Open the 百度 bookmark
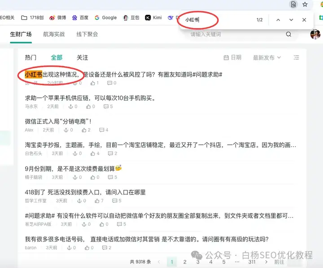Image resolution: width=323 pixels, height=268 pixels. pyautogui.click(x=80, y=18)
